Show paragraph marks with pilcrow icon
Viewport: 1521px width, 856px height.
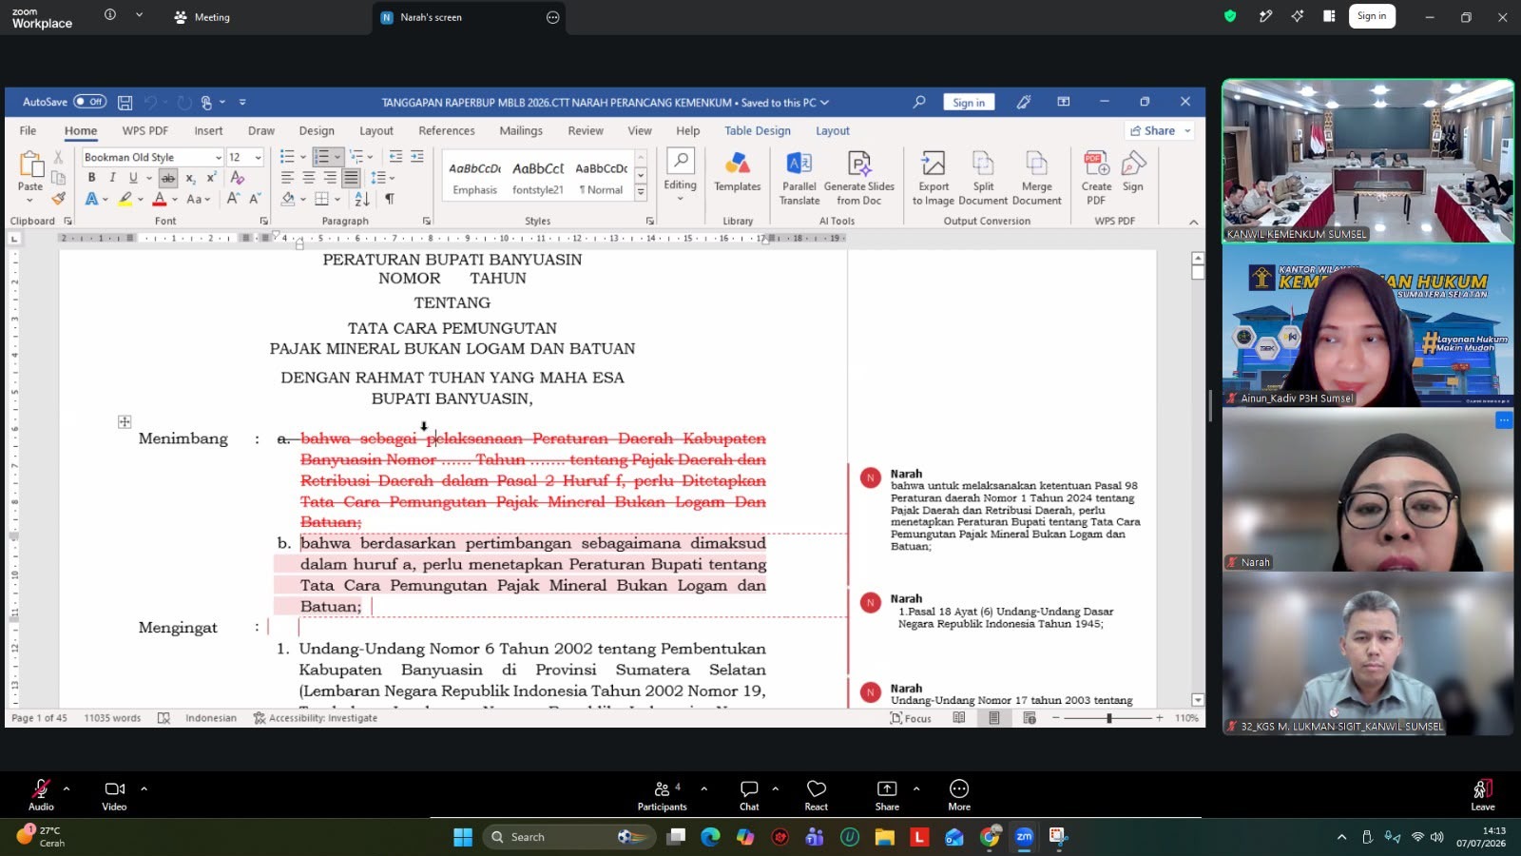click(389, 199)
